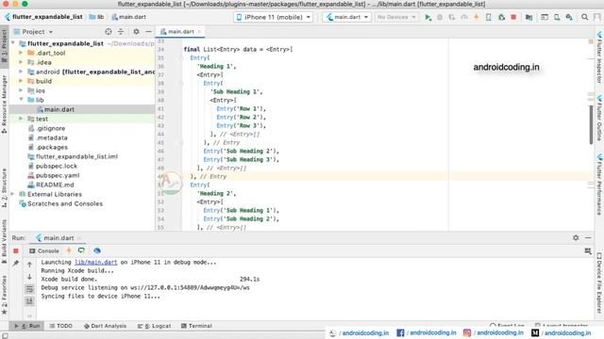Click main.dart breadcrumb in navigation bar
Image resolution: width=604 pixels, height=339 pixels.
tap(128, 17)
